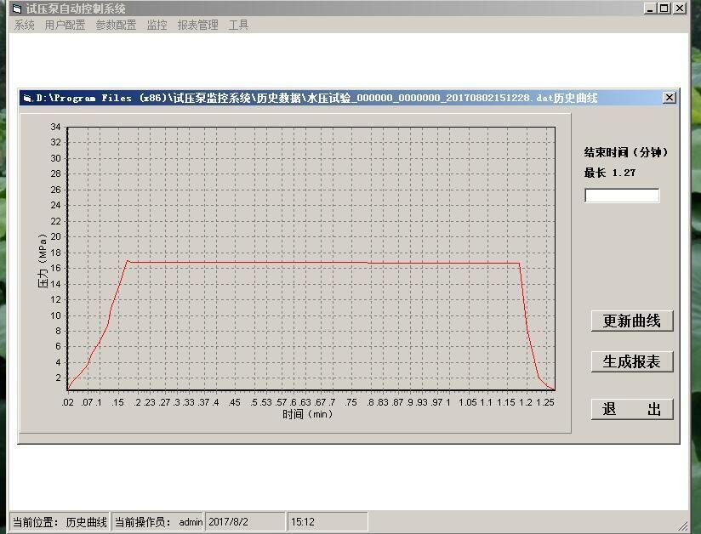Click the 15:12 time status panel
Screen dimensions: 701x534
pyautogui.click(x=328, y=522)
